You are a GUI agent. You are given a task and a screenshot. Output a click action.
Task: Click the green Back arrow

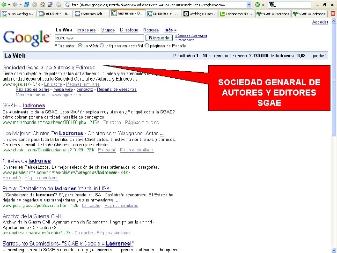(x=4, y=4)
